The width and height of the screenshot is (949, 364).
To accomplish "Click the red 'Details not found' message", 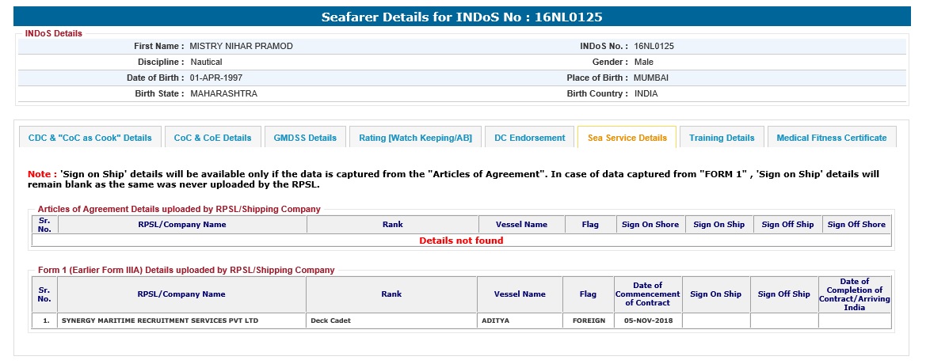I will tap(461, 241).
